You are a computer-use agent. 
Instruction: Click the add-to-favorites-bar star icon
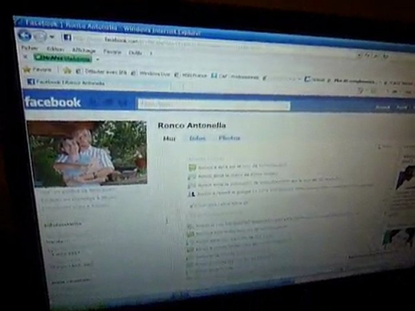(x=67, y=70)
